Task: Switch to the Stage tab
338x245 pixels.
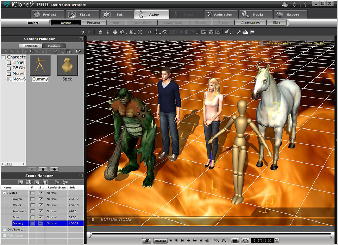Action: 82,15
